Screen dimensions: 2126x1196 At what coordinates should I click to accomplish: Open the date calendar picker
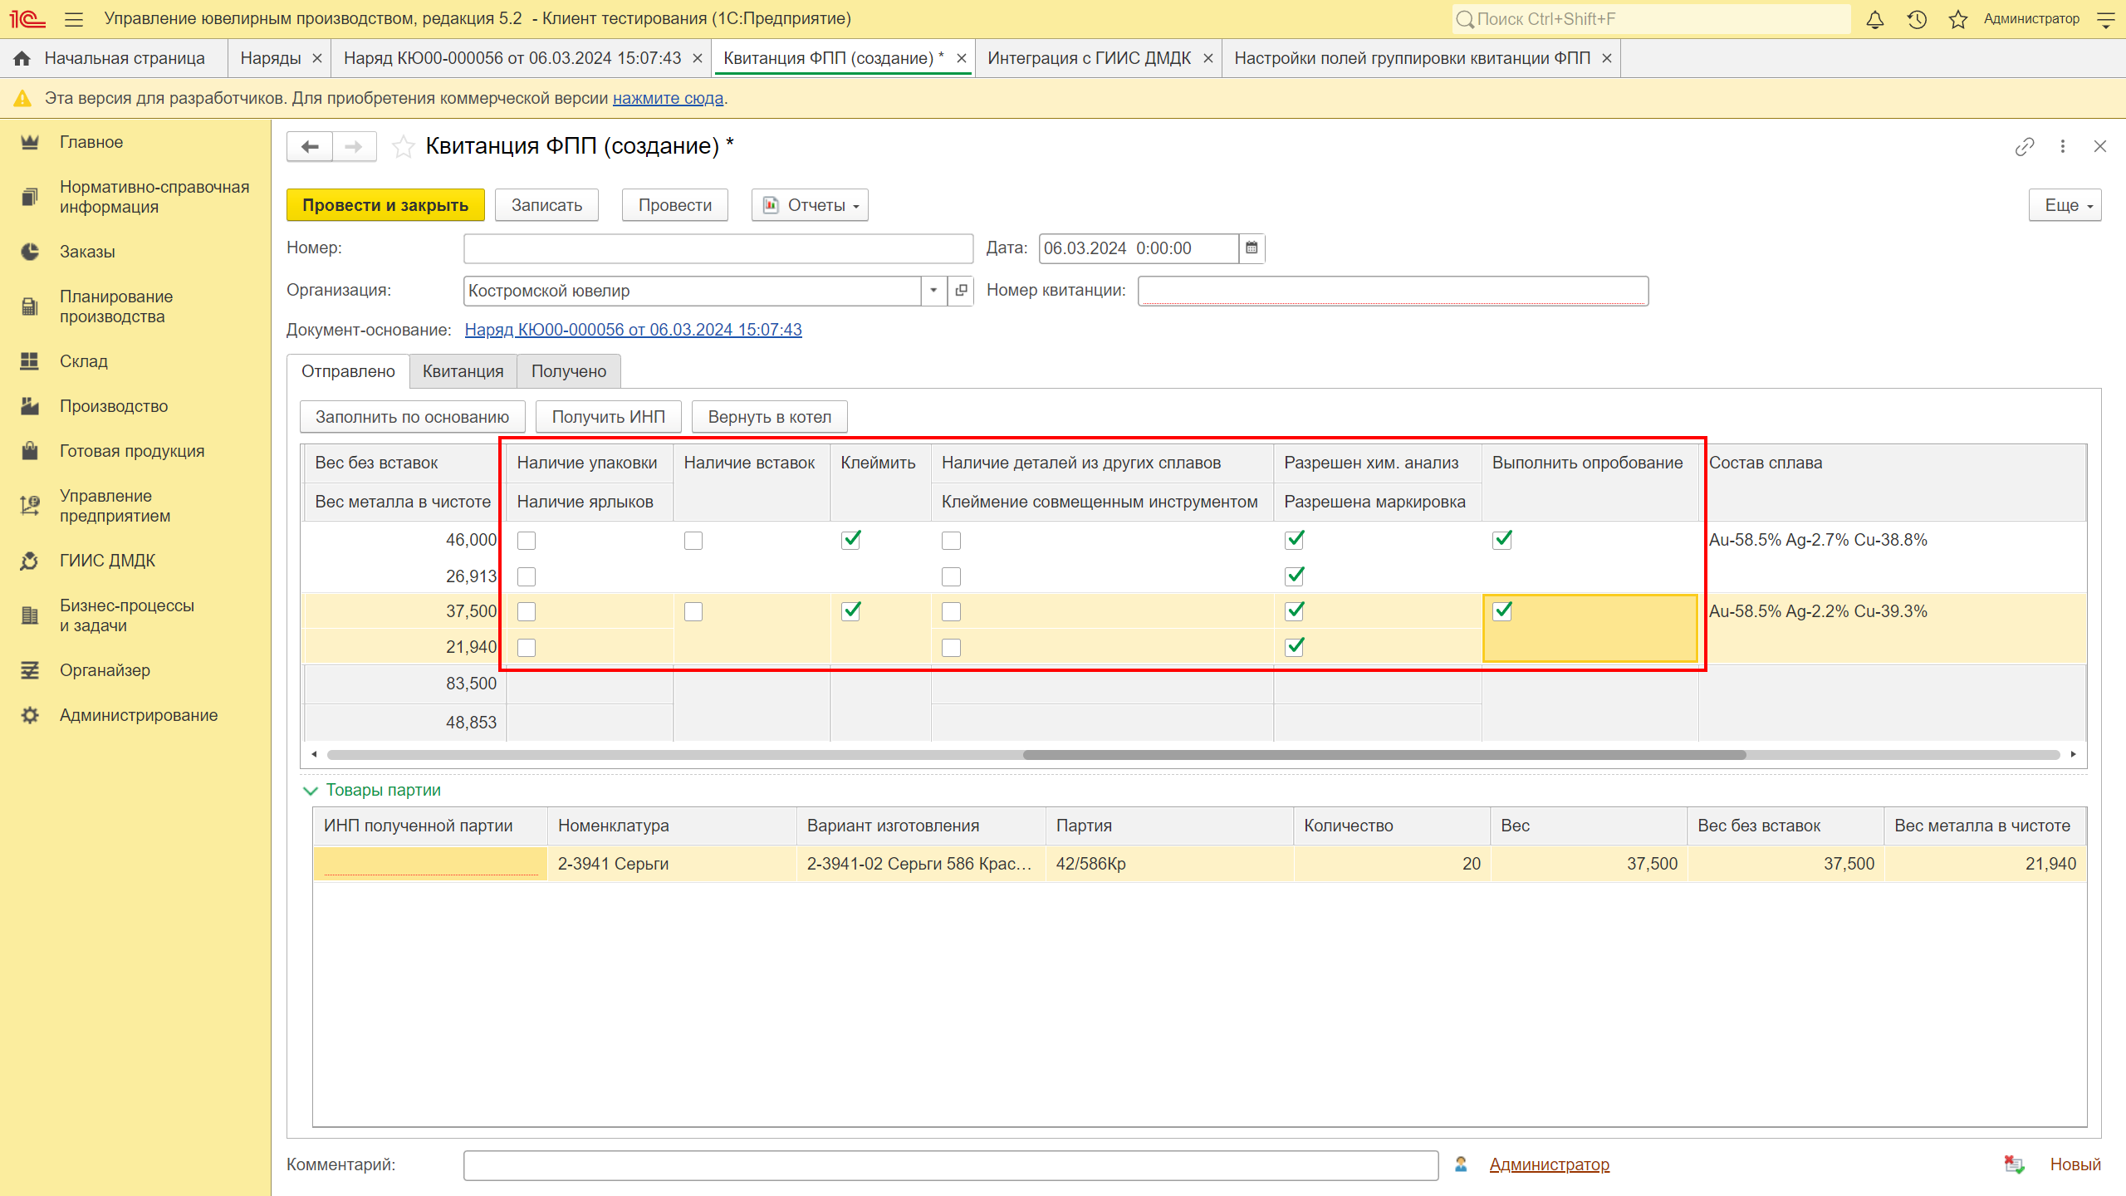click(x=1252, y=248)
